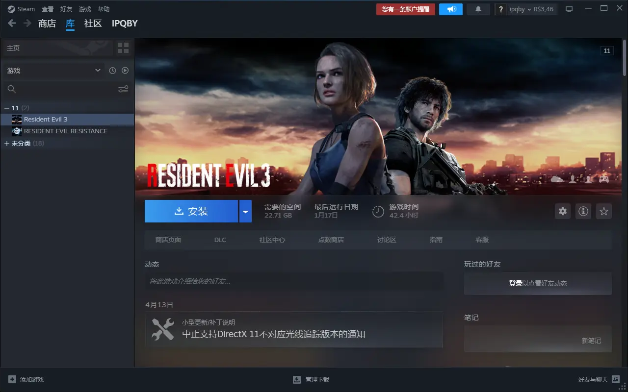Screen dimensions: 628x392
Task: Click the wrench patch notes icon
Action: [163, 329]
